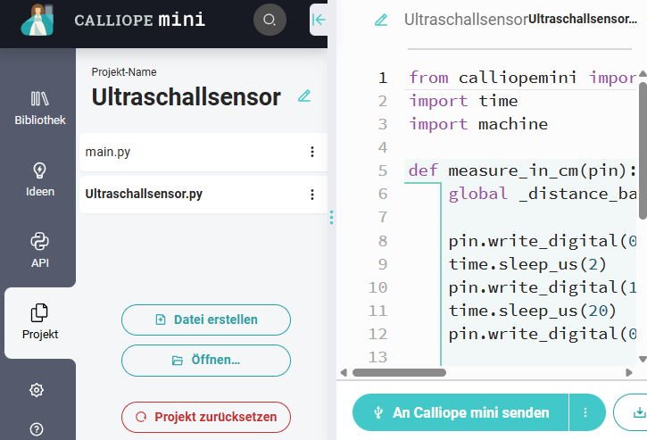Image resolution: width=647 pixels, height=440 pixels.
Task: Send code with An Calliope mini senden
Action: (x=460, y=412)
